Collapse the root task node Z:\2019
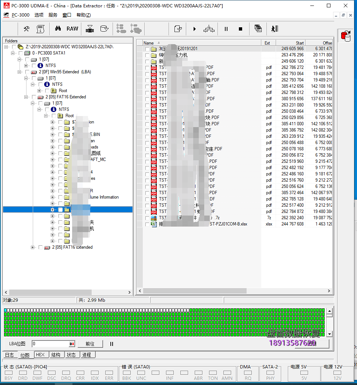This screenshot has height=385, width=357. pyautogui.click(x=6, y=47)
